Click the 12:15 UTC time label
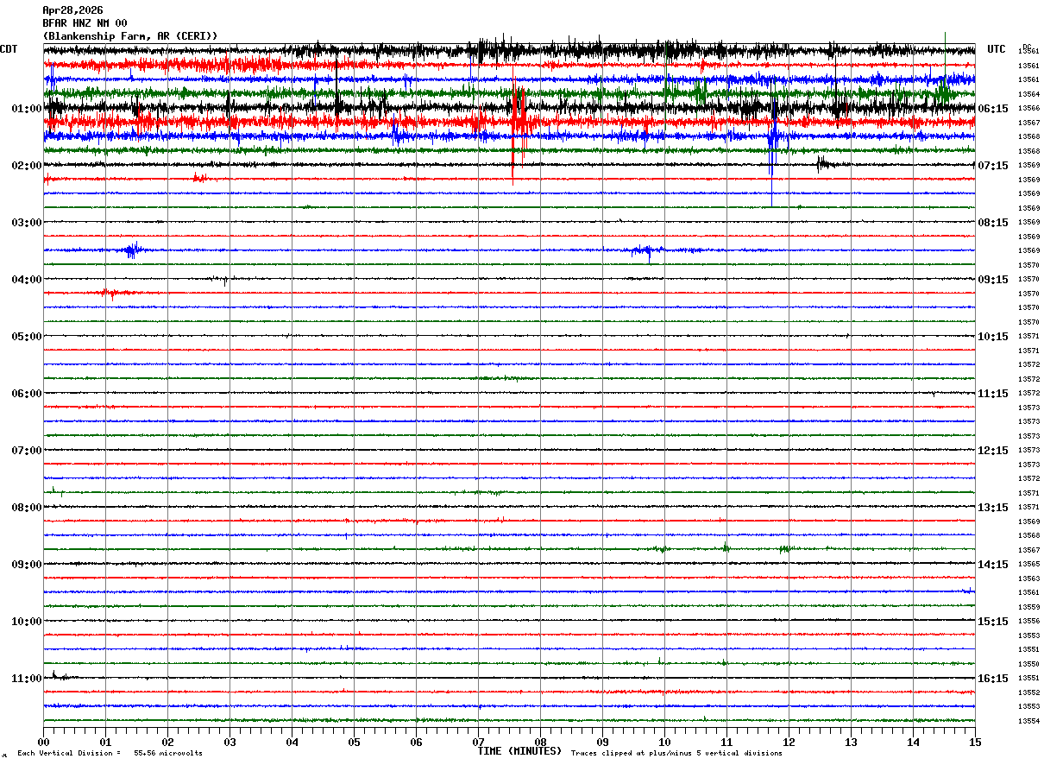Screen dimensions: 1044x765 click(992, 451)
